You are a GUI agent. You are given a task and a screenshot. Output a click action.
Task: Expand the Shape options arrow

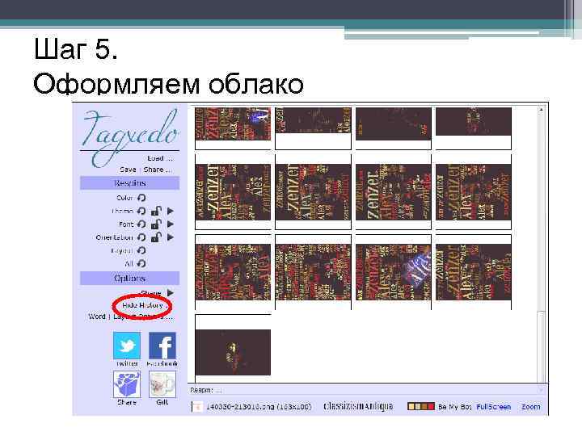(x=171, y=292)
